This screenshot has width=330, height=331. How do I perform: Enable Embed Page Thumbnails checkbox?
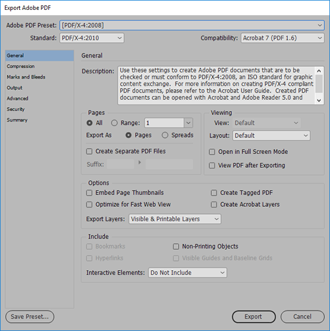(x=89, y=193)
